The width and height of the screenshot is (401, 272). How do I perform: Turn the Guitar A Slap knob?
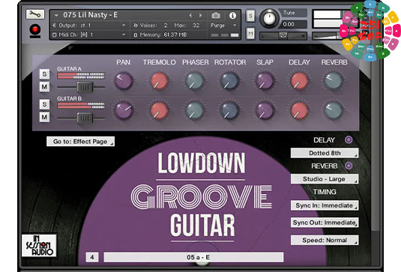point(265,81)
